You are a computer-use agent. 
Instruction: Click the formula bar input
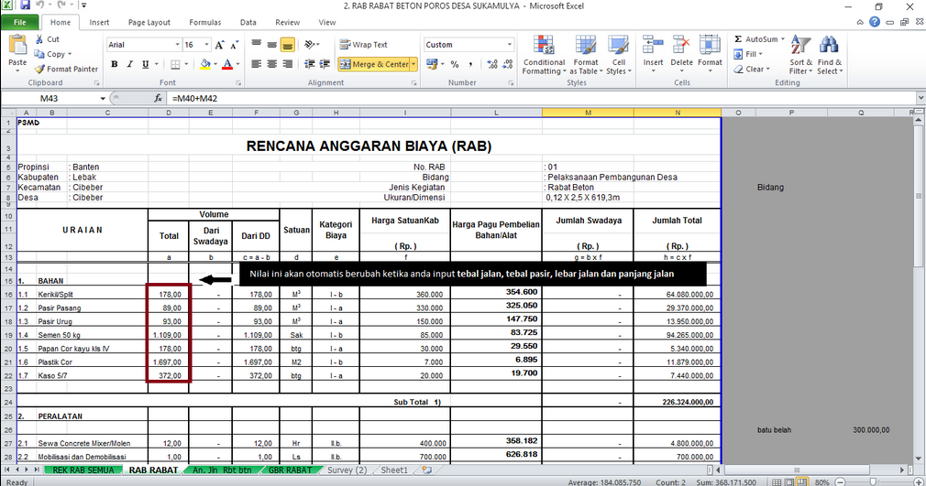(x=540, y=99)
